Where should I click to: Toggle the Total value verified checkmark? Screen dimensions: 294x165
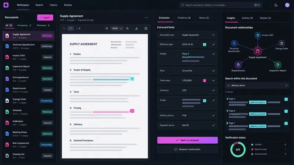[214, 80]
